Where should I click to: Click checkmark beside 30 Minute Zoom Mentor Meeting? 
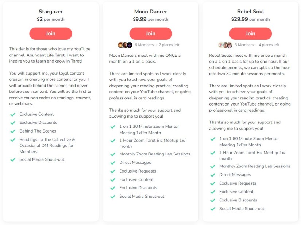(x=113, y=127)
